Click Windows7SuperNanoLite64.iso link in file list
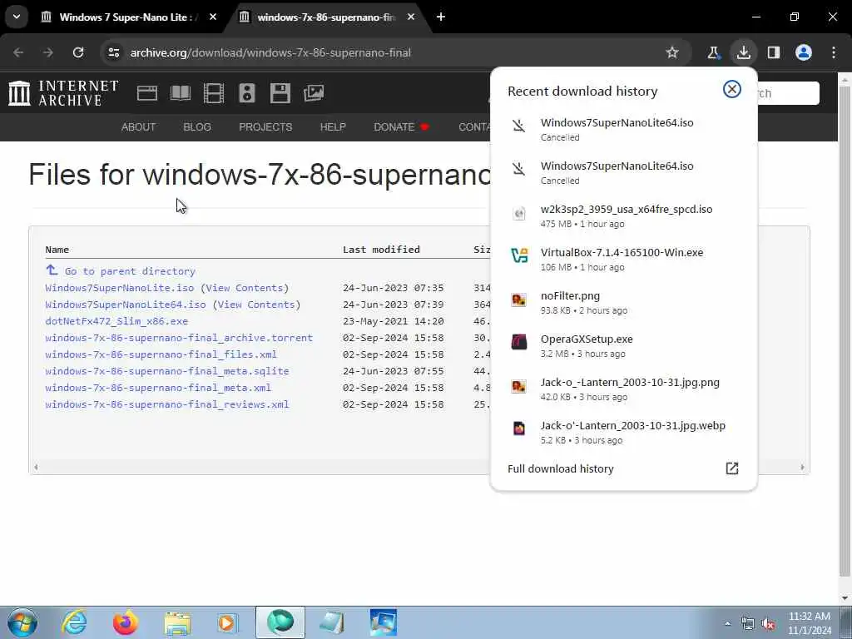This screenshot has width=852, height=639. (126, 305)
